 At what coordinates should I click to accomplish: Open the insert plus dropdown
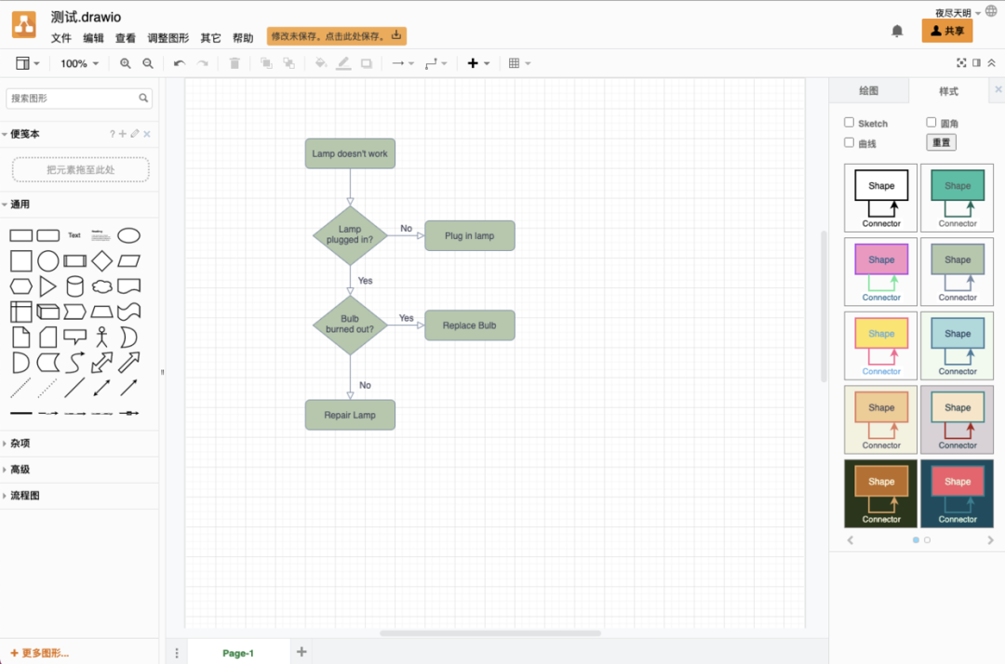coord(478,63)
